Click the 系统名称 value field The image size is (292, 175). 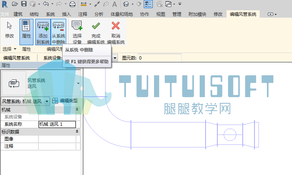(x=57, y=124)
